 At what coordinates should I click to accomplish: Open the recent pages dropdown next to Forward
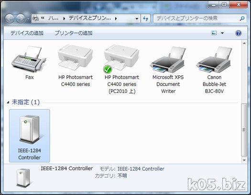coord(28,19)
